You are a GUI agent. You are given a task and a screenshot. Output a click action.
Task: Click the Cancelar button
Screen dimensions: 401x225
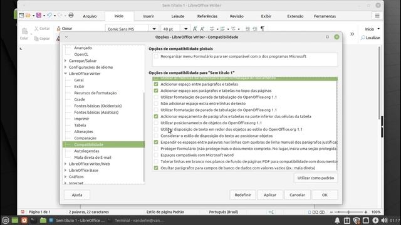297,195
